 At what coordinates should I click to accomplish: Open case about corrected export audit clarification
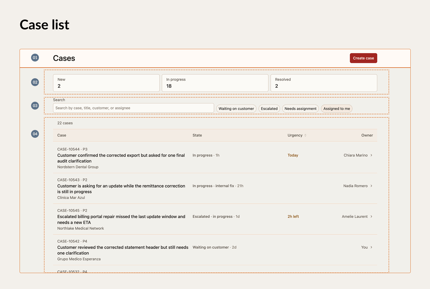(x=121, y=158)
